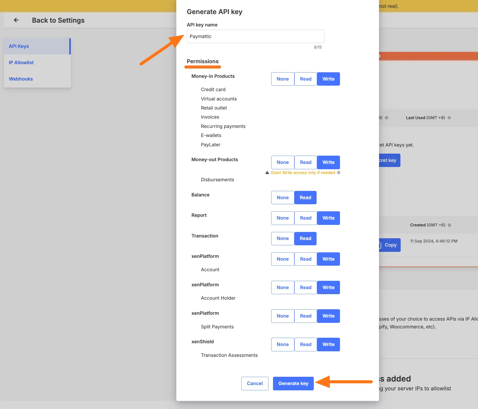The image size is (478, 409).
Task: Choose Write access for Report
Action: [x=328, y=218]
